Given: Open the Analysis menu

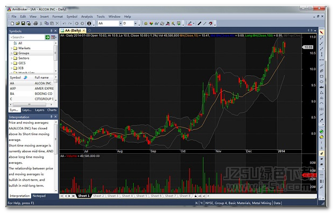Looking at the screenshot, I should 87,17.
